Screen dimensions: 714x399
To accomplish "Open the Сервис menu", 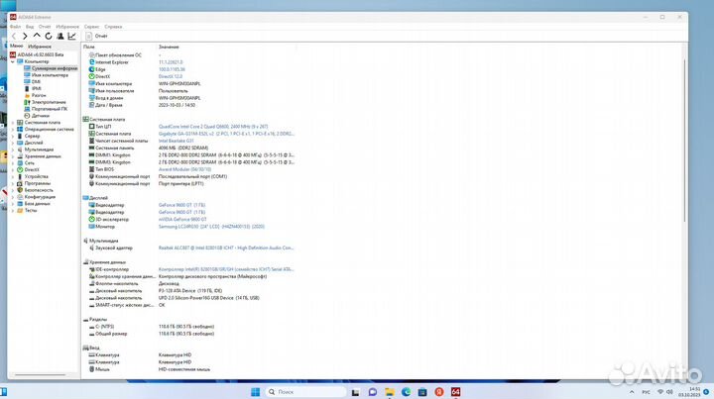I will [x=91, y=26].
